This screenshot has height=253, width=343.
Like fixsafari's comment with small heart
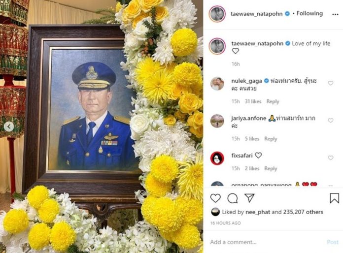[x=330, y=158]
